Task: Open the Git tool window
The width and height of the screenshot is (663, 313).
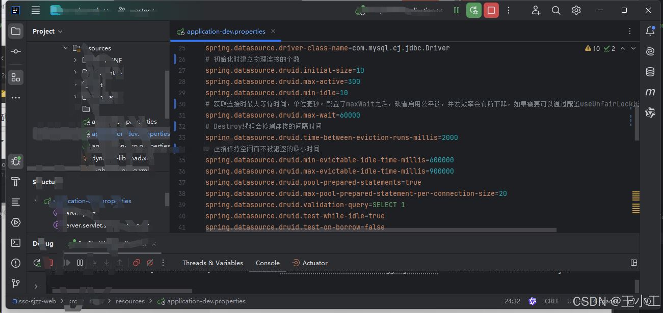Action: pos(16,283)
